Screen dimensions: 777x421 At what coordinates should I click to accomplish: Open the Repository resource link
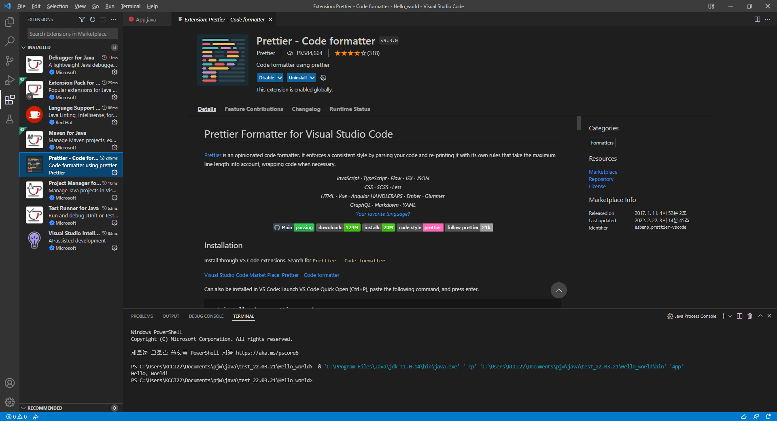[601, 179]
